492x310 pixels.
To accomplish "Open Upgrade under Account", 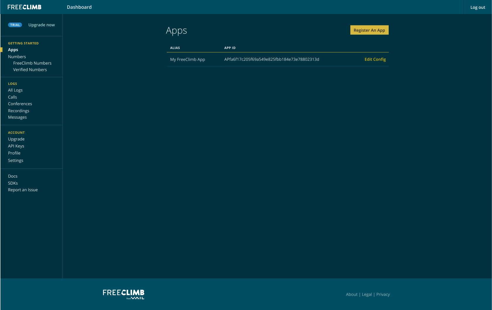I will 16,139.
